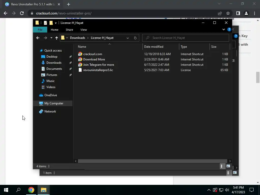This screenshot has height=195, width=260.
Task: Open a new Chrome tab
Action: 69,4
